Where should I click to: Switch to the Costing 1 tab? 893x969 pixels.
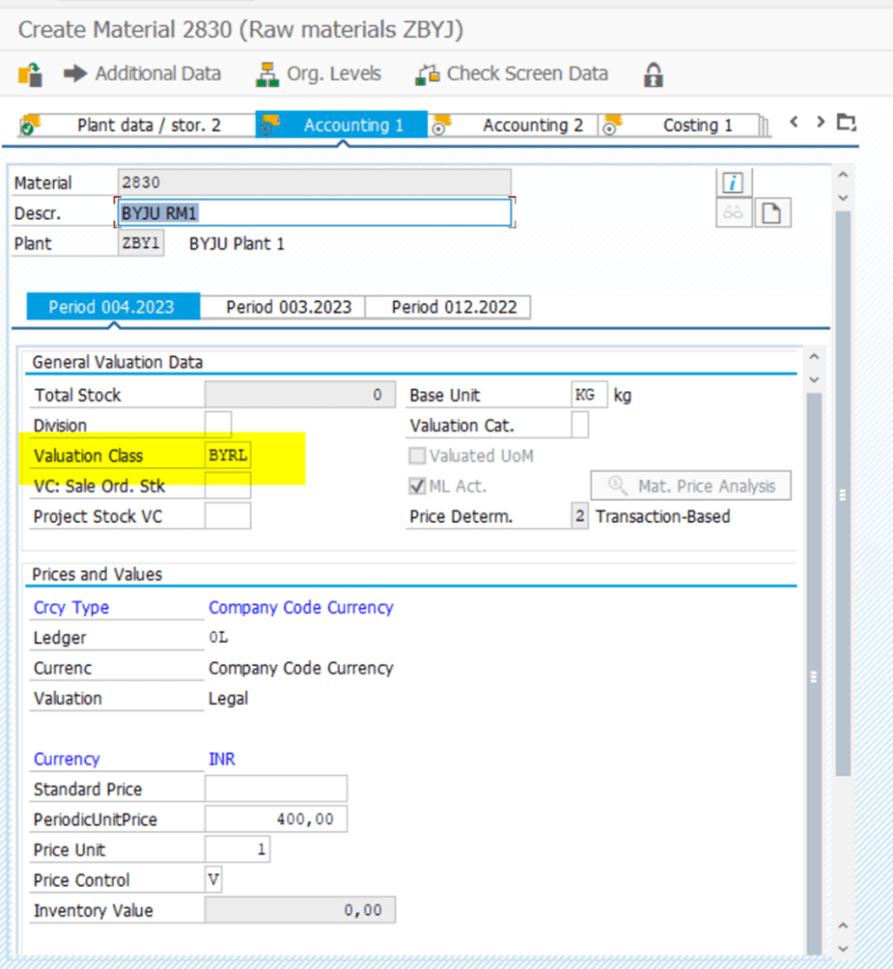686,125
